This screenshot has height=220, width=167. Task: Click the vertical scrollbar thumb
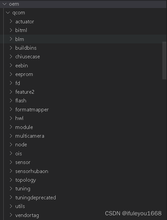pos(164,60)
